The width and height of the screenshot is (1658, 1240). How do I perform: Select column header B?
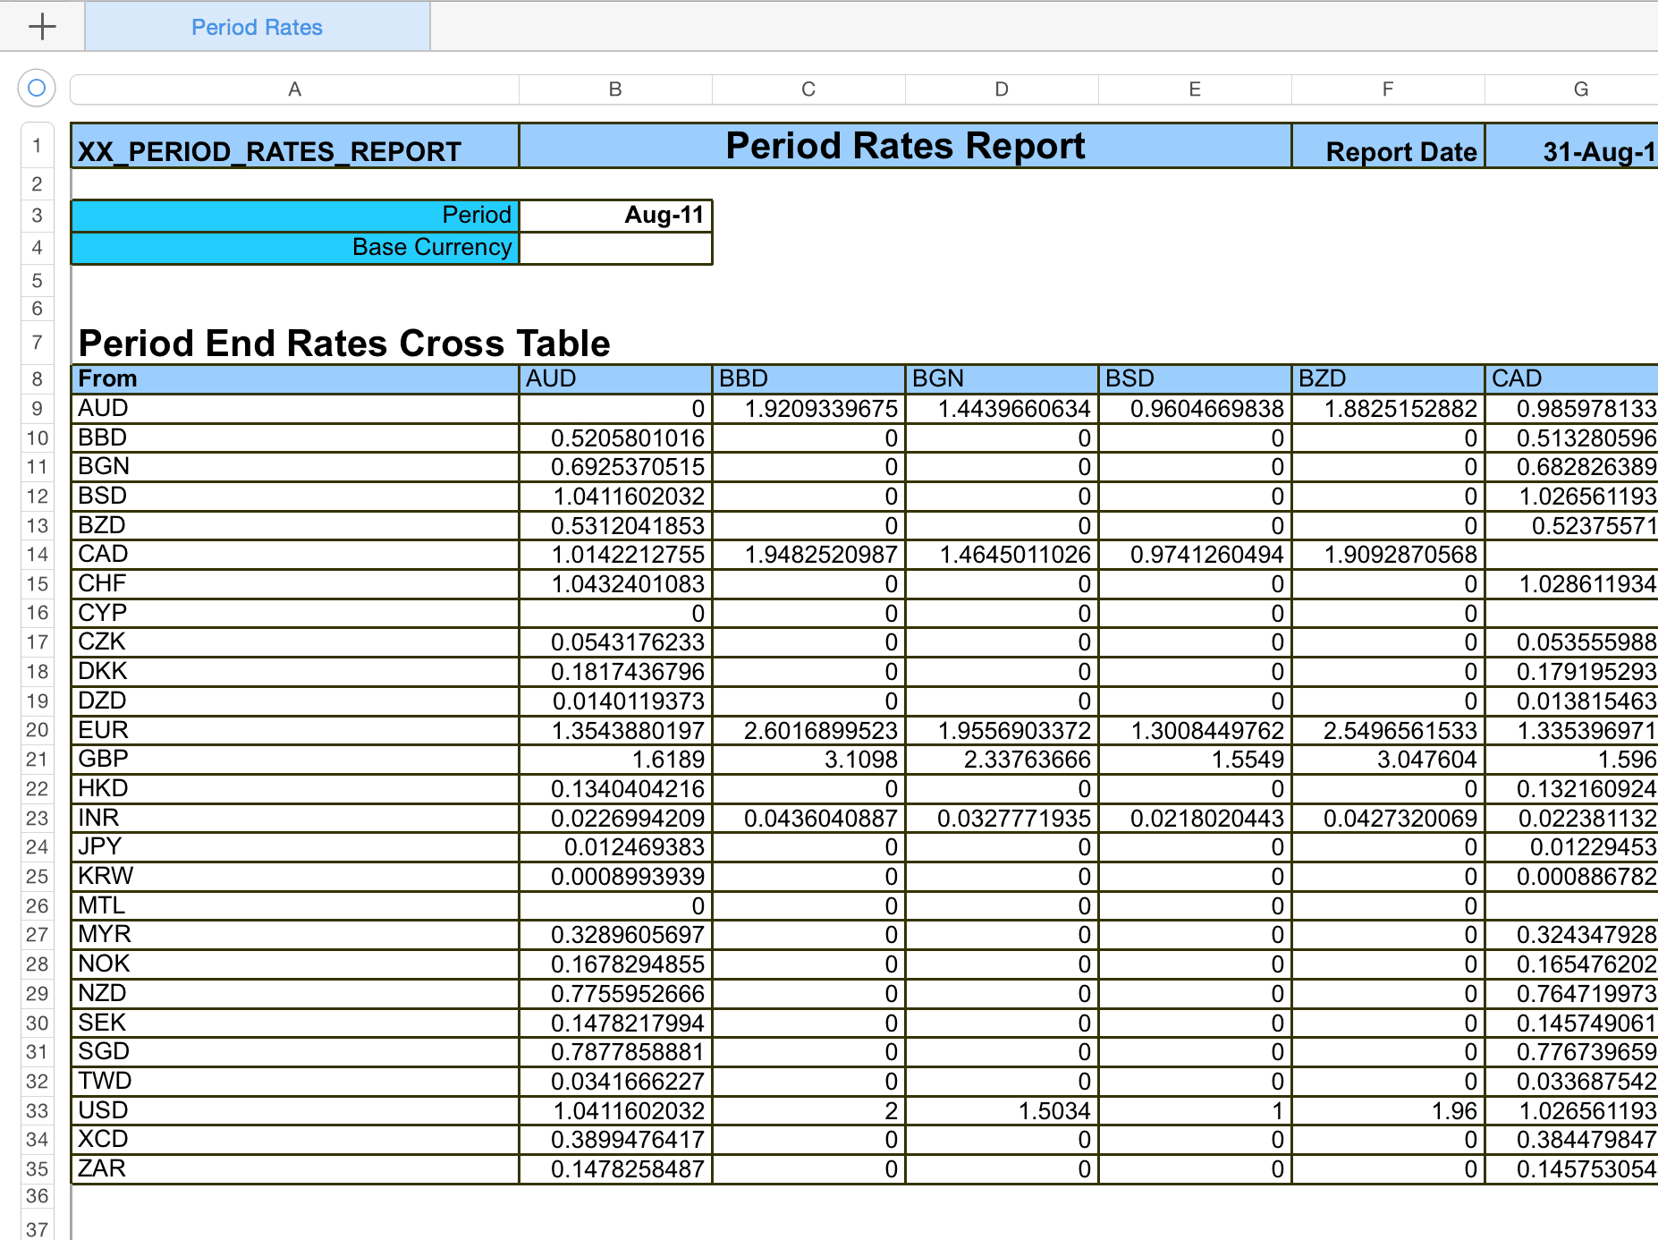coord(614,89)
